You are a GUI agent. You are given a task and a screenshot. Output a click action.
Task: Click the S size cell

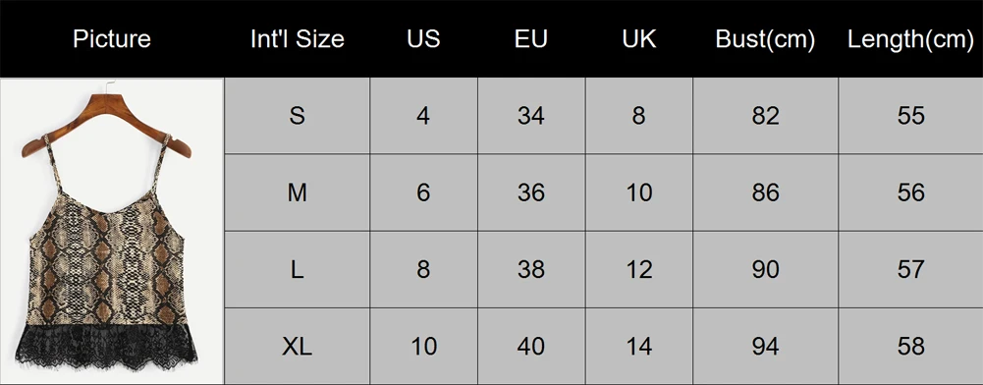(298, 116)
